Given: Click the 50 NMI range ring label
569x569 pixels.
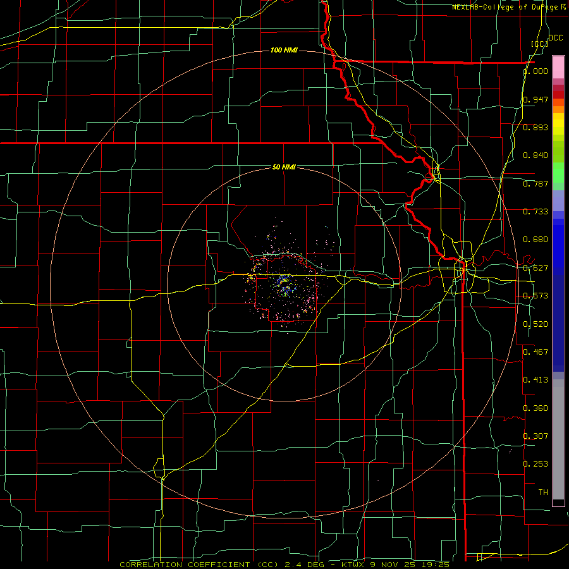Looking at the screenshot, I should tap(284, 167).
